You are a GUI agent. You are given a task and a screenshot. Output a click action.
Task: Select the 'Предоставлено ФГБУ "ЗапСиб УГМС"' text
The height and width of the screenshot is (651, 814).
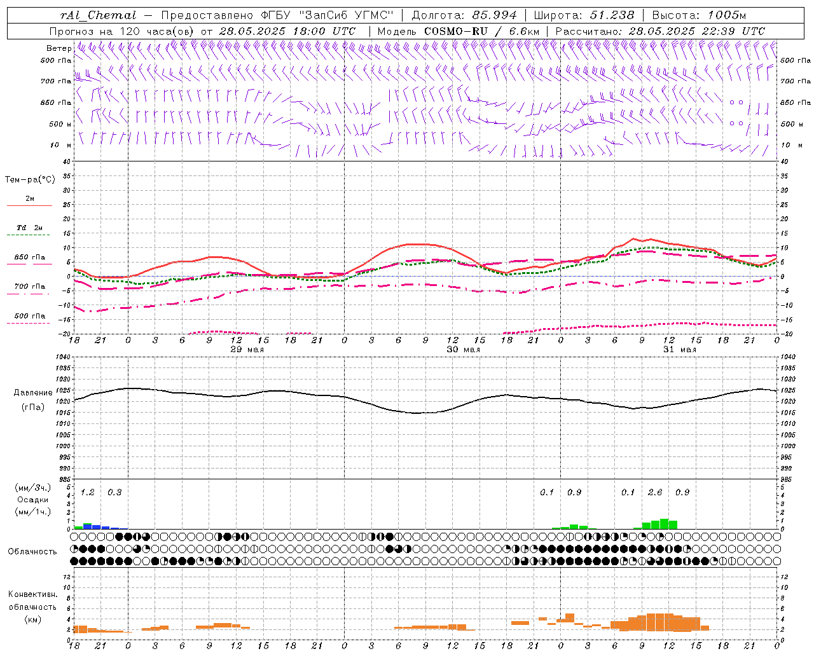pos(278,15)
